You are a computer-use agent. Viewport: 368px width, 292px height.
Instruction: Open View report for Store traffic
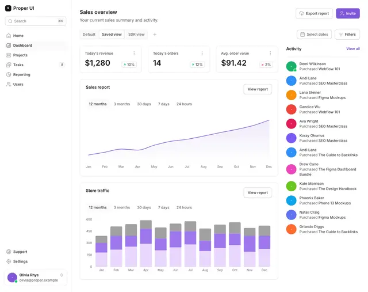[258, 192]
